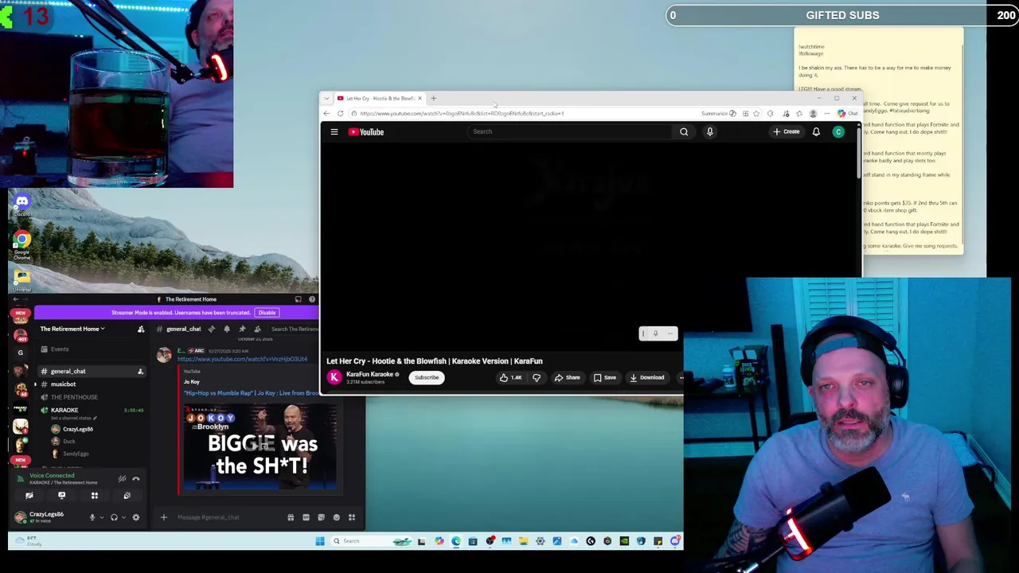Click the Discord server search box
Screen dimensions: 1019x573
click(x=293, y=329)
